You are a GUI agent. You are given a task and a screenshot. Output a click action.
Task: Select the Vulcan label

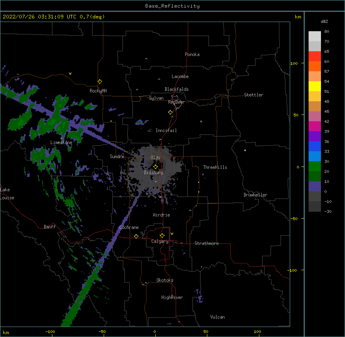[x=217, y=317]
